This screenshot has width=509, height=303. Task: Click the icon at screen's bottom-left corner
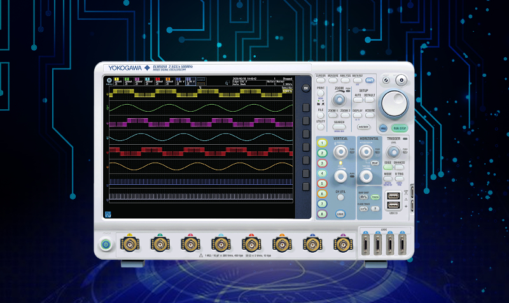[108, 214]
